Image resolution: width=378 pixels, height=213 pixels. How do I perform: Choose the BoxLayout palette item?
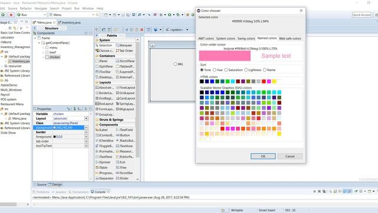(105, 104)
